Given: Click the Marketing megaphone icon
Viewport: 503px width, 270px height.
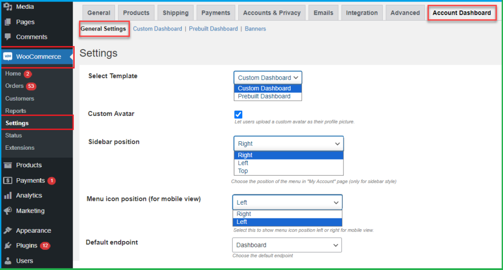Looking at the screenshot, I should coord(8,211).
